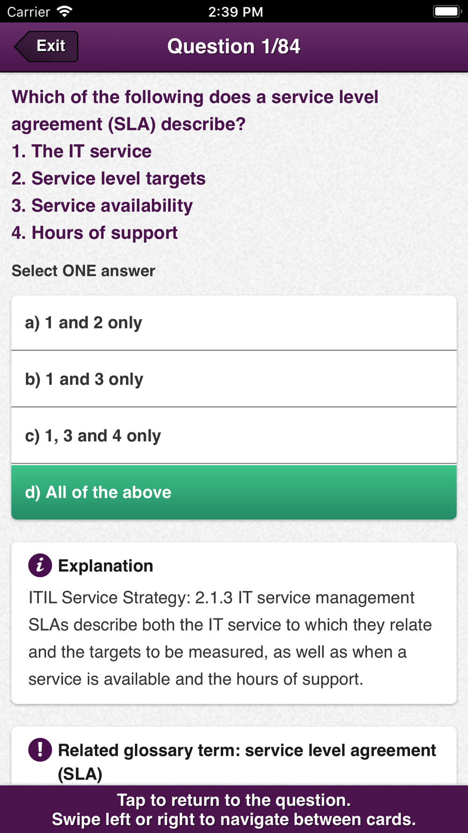Click the Carrier label in status bar
The height and width of the screenshot is (833, 468).
click(28, 11)
